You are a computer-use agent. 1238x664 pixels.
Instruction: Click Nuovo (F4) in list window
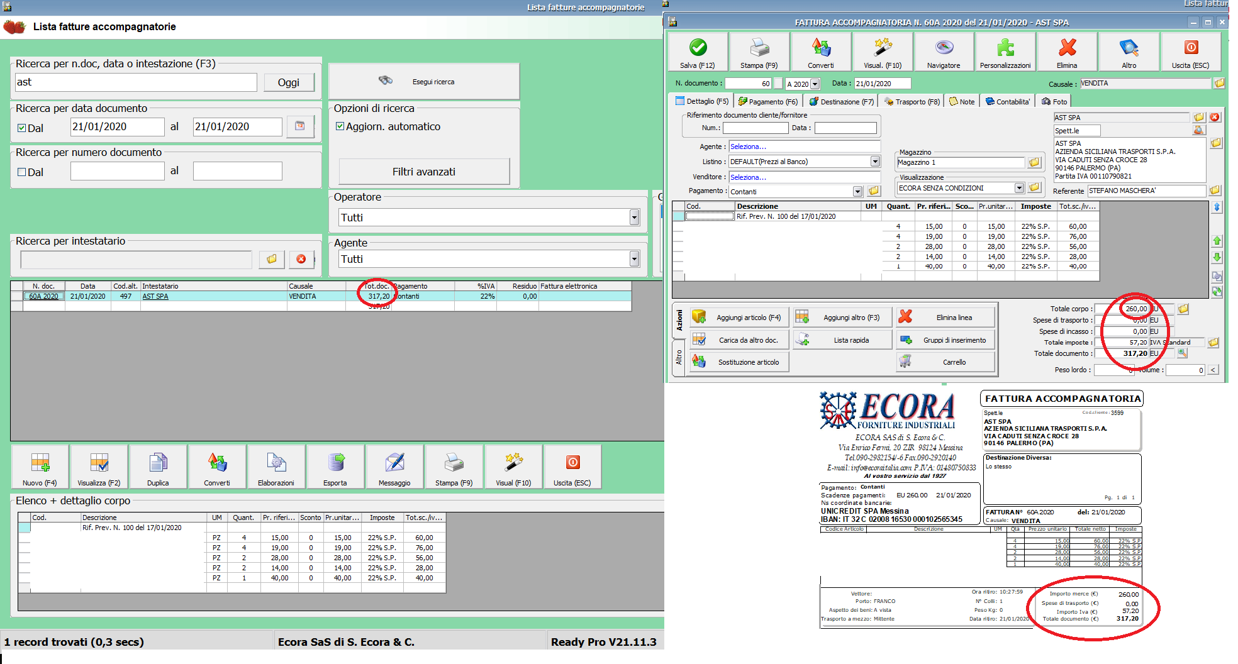tap(40, 467)
